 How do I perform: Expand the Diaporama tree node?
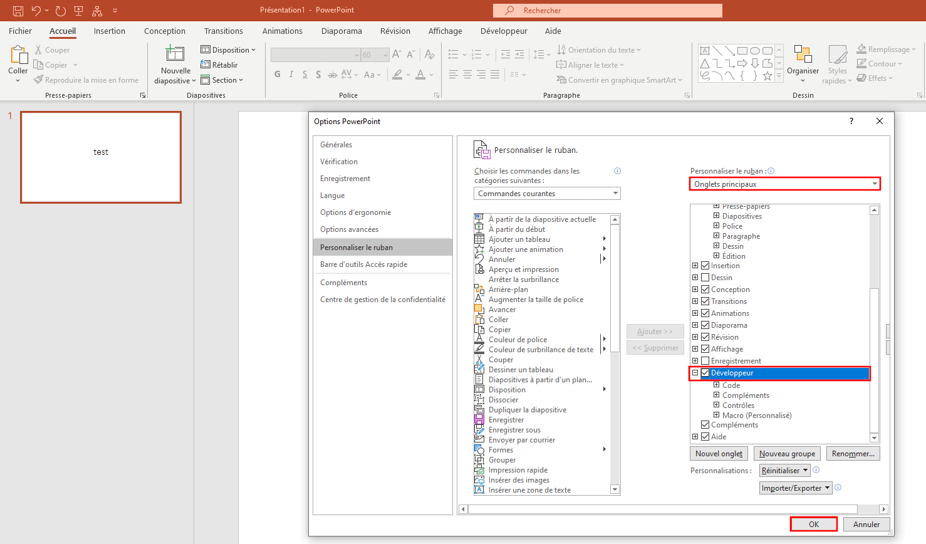pos(695,325)
